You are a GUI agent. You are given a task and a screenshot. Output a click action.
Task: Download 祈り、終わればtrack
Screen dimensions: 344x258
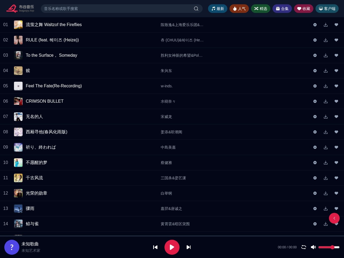point(326,147)
